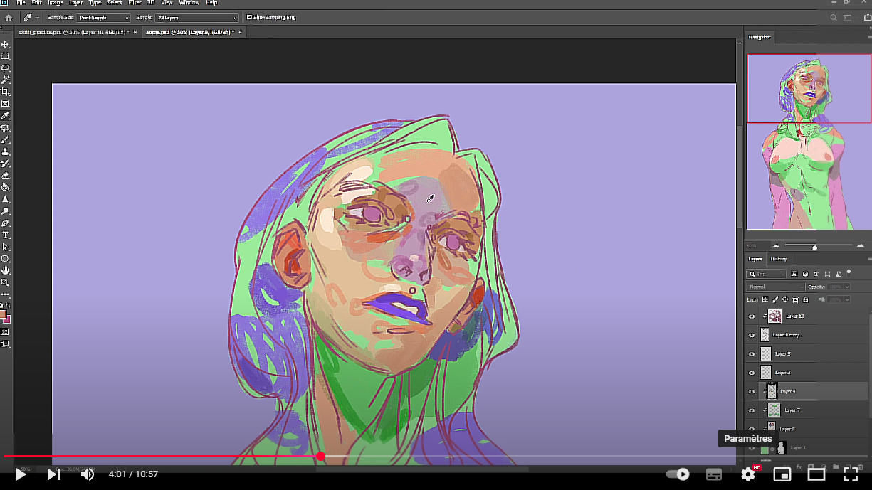Select the History Brush tool
This screenshot has width=872, height=490.
click(6, 164)
